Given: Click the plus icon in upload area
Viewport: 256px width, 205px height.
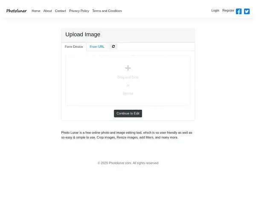Looking at the screenshot, I should [128, 68].
